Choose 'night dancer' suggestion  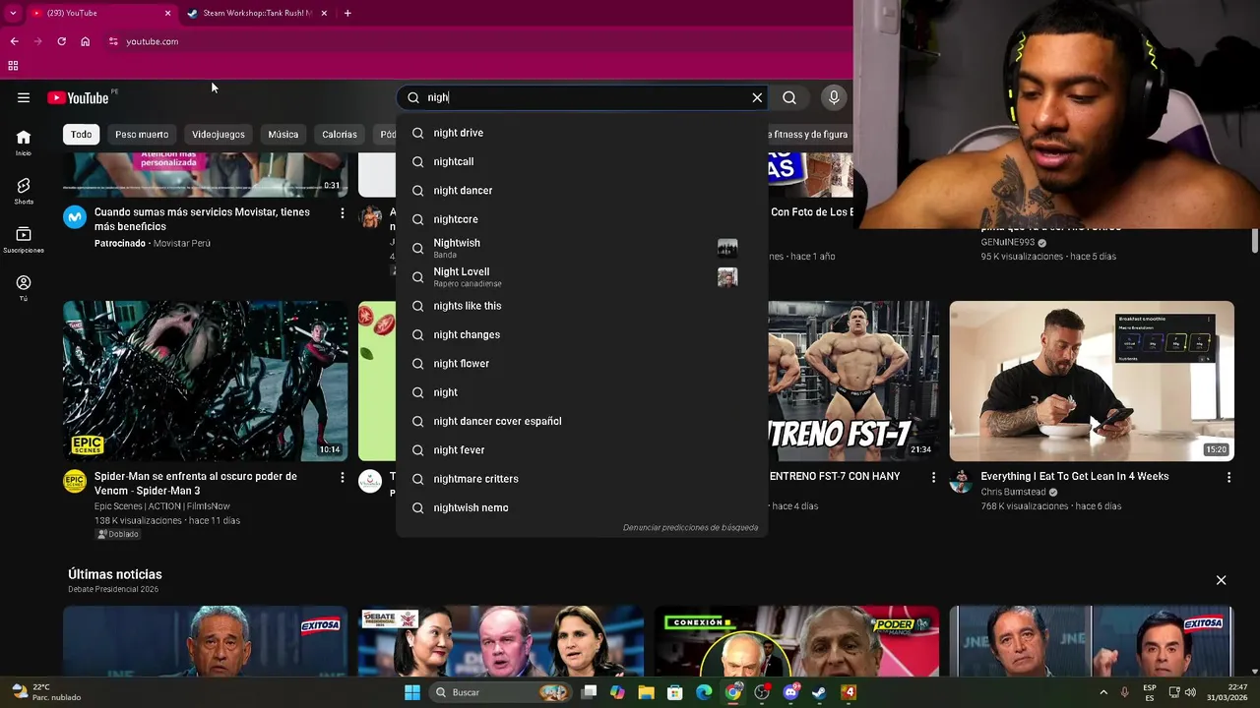582,190
